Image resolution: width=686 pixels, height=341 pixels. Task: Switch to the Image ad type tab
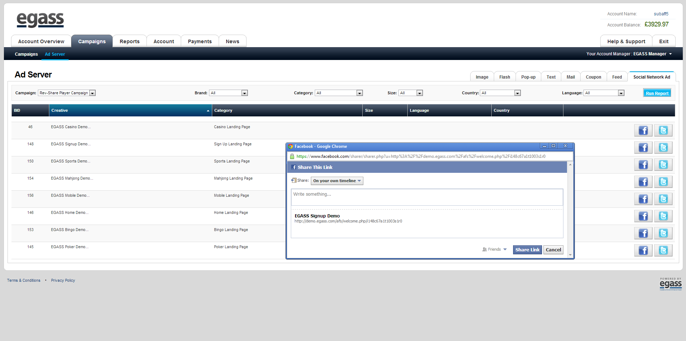(x=482, y=77)
